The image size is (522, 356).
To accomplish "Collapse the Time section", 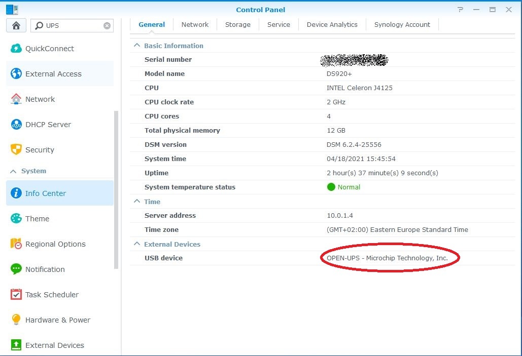I will click(136, 202).
